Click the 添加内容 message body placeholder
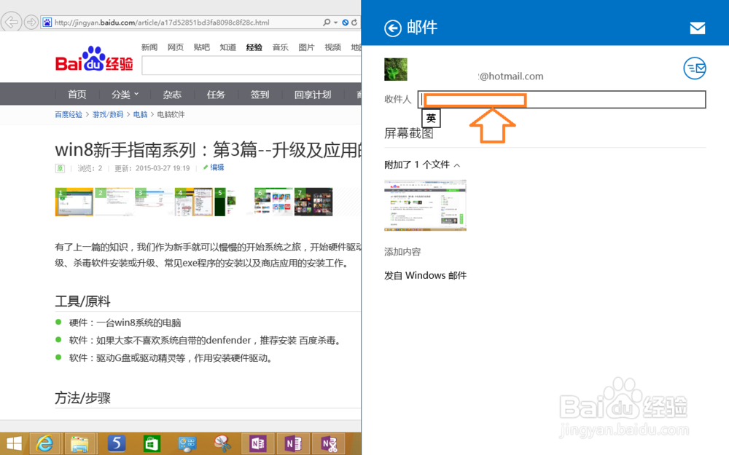729x455 pixels. 402,252
